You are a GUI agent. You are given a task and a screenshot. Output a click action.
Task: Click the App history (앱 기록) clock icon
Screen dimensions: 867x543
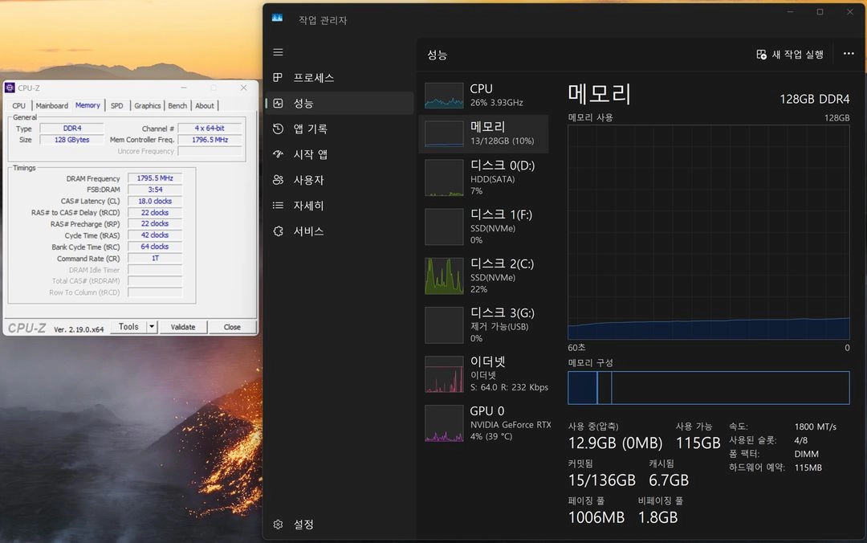(278, 129)
